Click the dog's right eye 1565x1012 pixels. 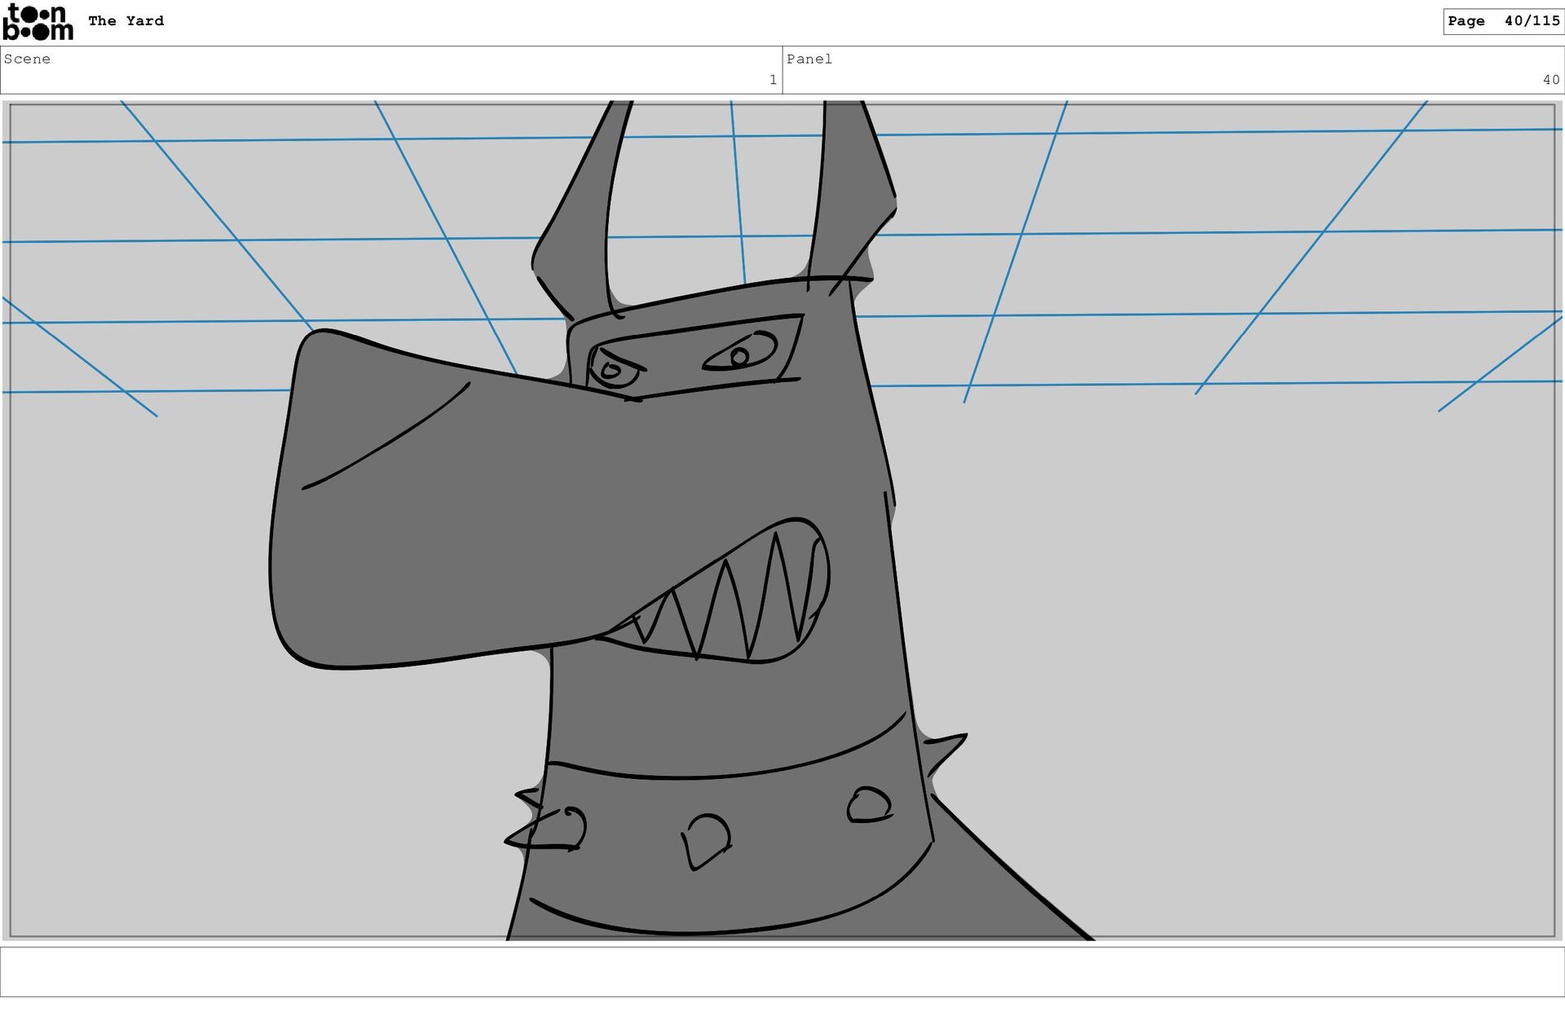740,355
